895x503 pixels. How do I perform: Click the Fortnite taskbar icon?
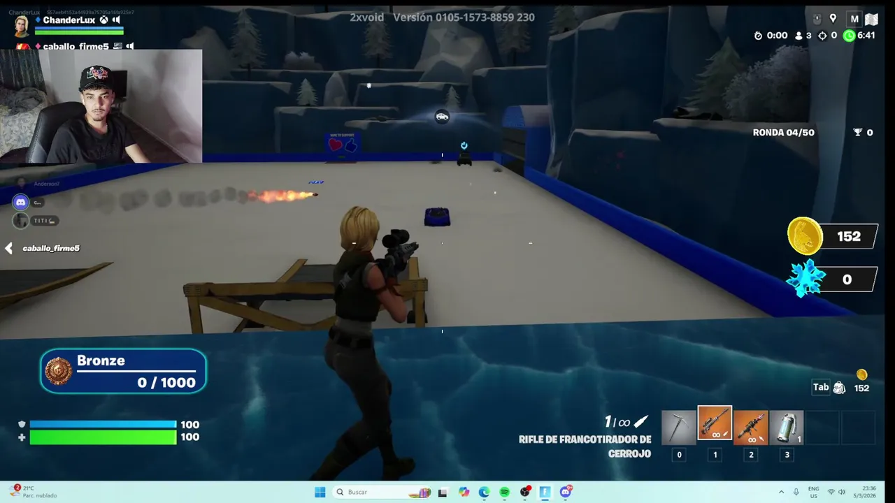[x=545, y=492]
